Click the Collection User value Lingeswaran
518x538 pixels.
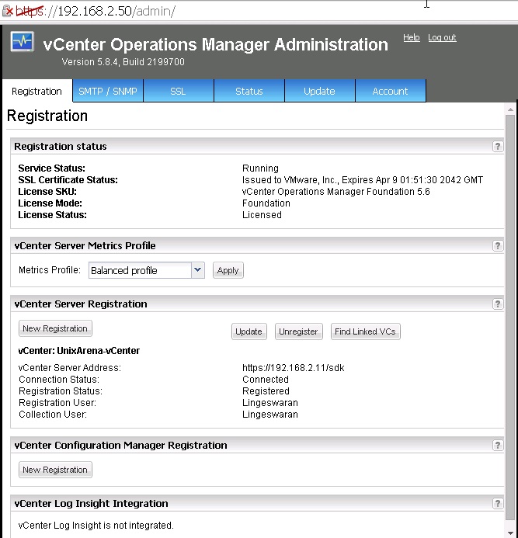(270, 415)
